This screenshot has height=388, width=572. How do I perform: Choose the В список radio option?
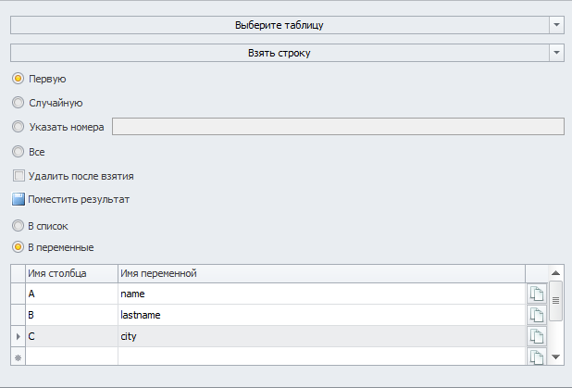click(18, 226)
